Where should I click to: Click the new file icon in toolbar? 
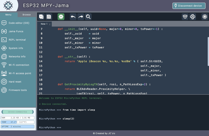click(41, 17)
